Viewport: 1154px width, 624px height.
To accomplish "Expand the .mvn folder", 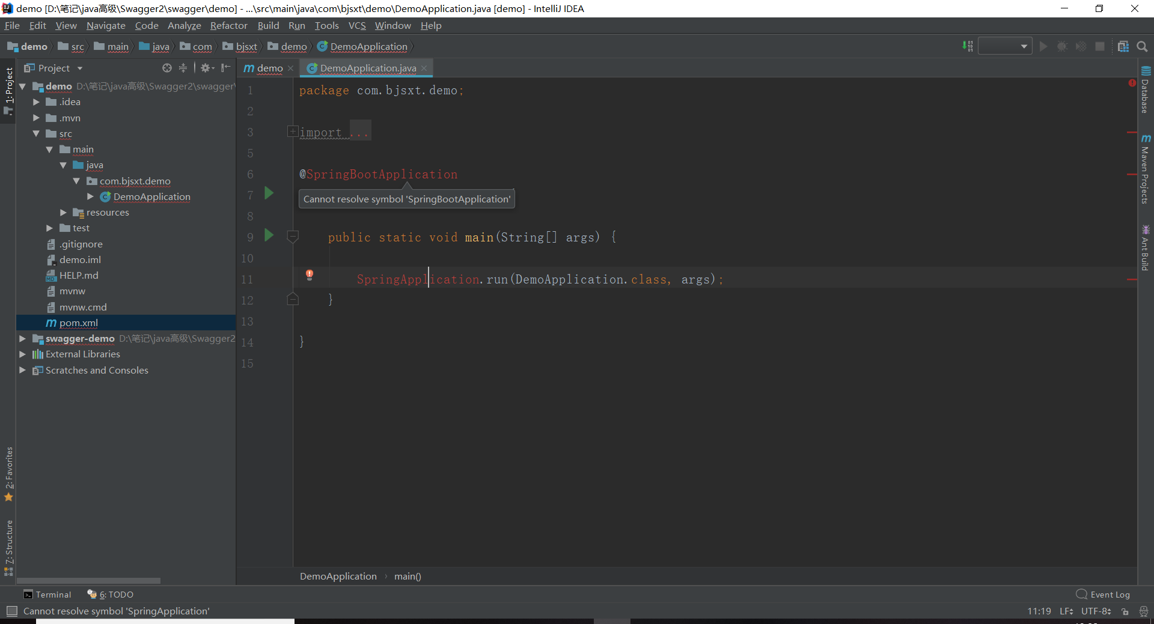I will click(x=36, y=118).
